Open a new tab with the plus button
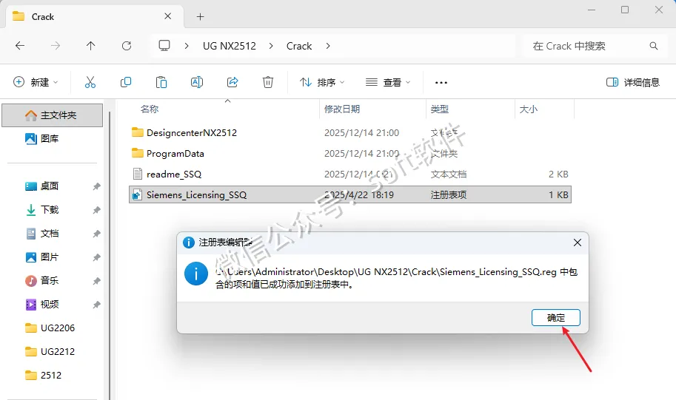This screenshot has width=676, height=400. point(200,17)
